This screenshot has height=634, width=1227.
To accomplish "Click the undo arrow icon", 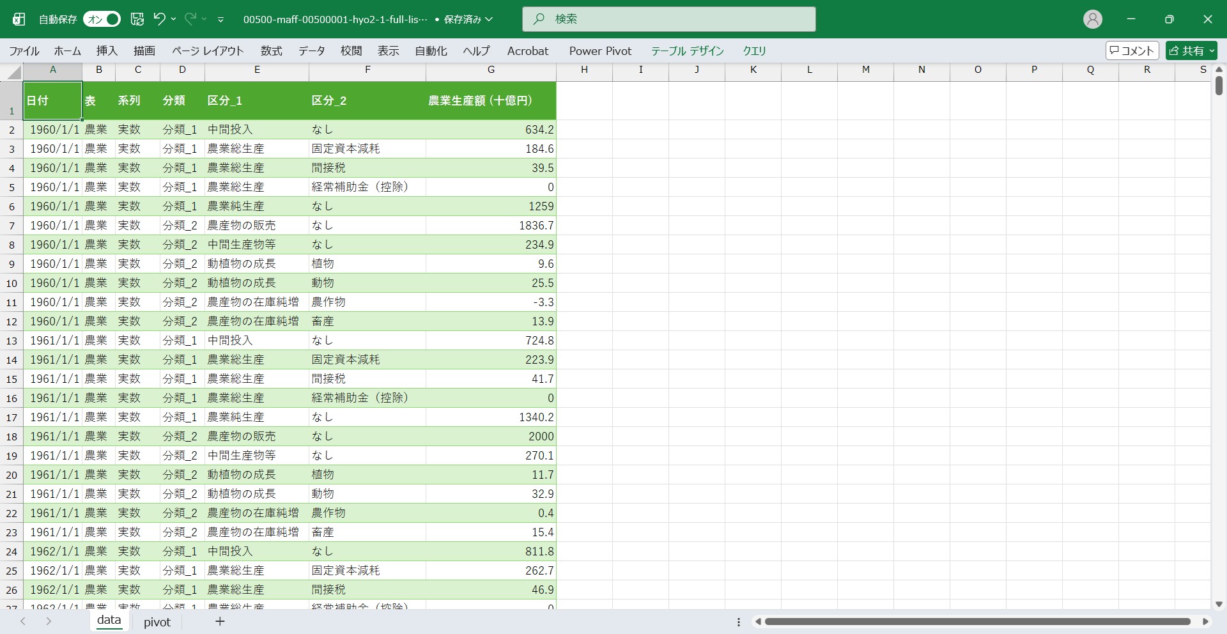I will pyautogui.click(x=160, y=19).
